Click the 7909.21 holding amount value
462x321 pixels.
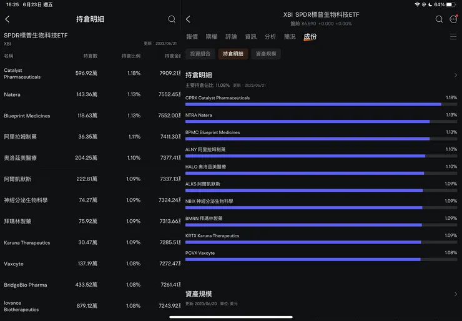(x=170, y=73)
